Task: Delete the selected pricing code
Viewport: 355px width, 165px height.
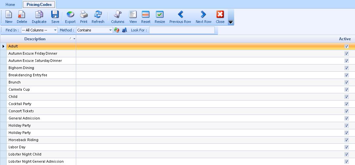Action: pos(22,17)
